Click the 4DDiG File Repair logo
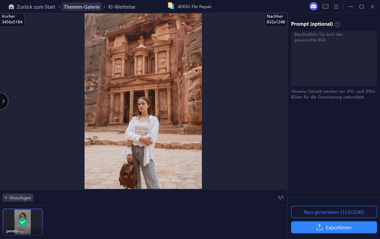Image resolution: width=380 pixels, height=239 pixels. pyautogui.click(x=171, y=6)
